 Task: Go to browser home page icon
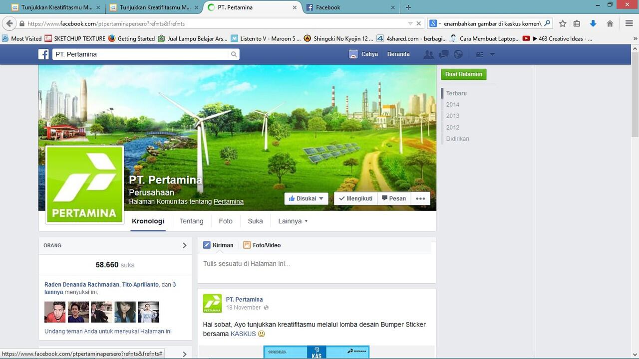(x=610, y=23)
